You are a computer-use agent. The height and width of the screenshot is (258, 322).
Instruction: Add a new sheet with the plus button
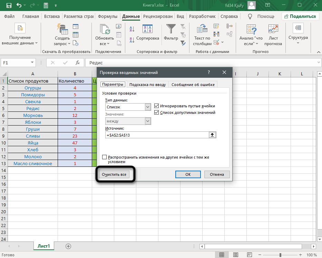click(68, 246)
